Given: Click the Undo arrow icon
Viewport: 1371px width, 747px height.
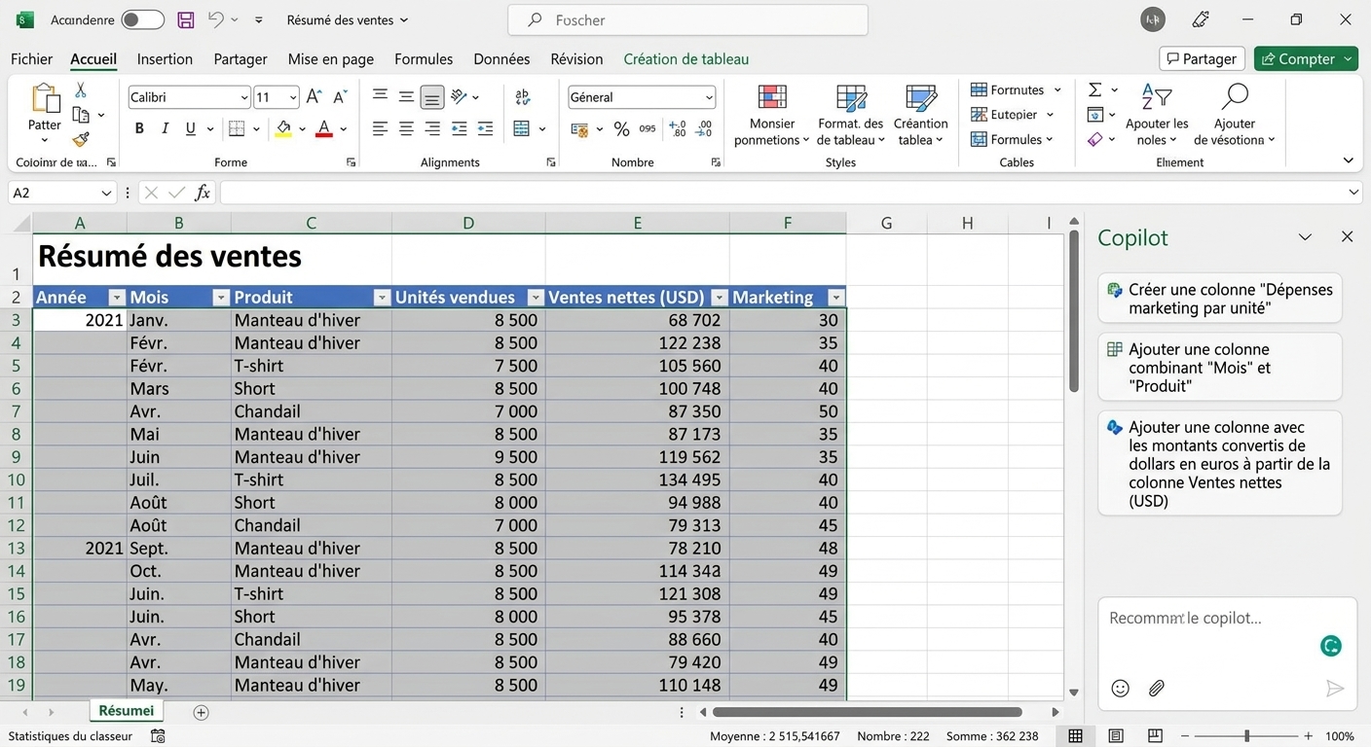Looking at the screenshot, I should [215, 19].
